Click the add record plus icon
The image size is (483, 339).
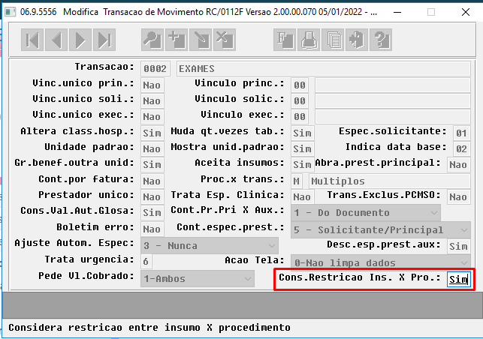177,40
